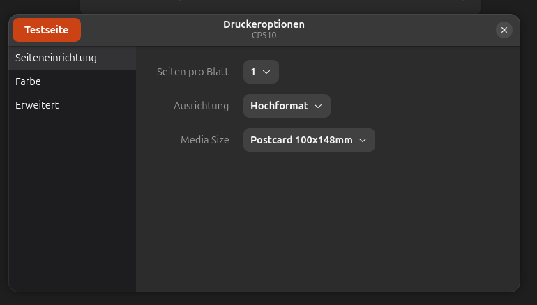The image size is (537, 305).
Task: Click the chevron arrow next to Postcard 100x148mm
Action: coord(363,140)
